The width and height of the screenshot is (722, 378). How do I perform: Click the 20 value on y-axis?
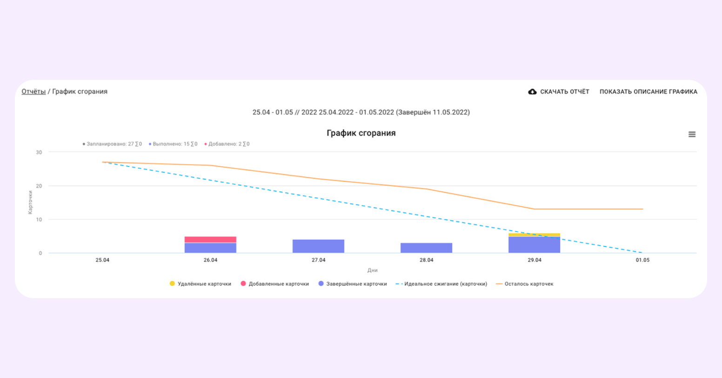(x=39, y=186)
